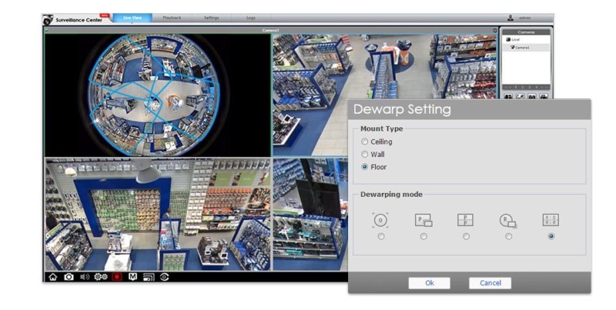
Task: Select Camera1 in the Cameras tree
Action: pos(524,48)
